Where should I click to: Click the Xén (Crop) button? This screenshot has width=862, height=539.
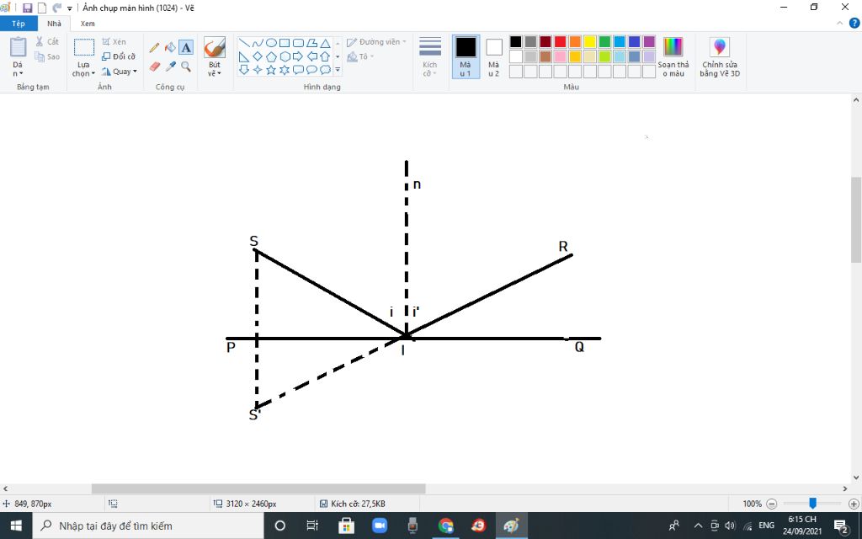[x=114, y=42]
